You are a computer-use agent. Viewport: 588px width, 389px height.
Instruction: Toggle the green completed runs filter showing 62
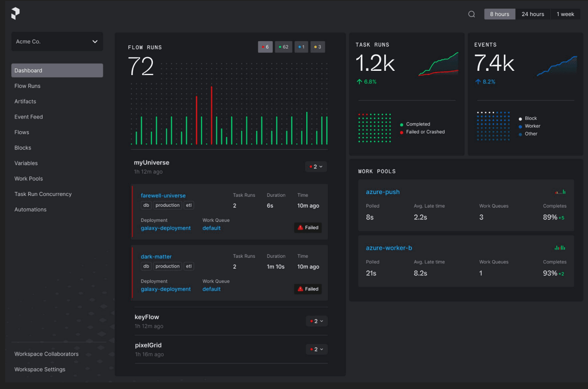coord(284,47)
